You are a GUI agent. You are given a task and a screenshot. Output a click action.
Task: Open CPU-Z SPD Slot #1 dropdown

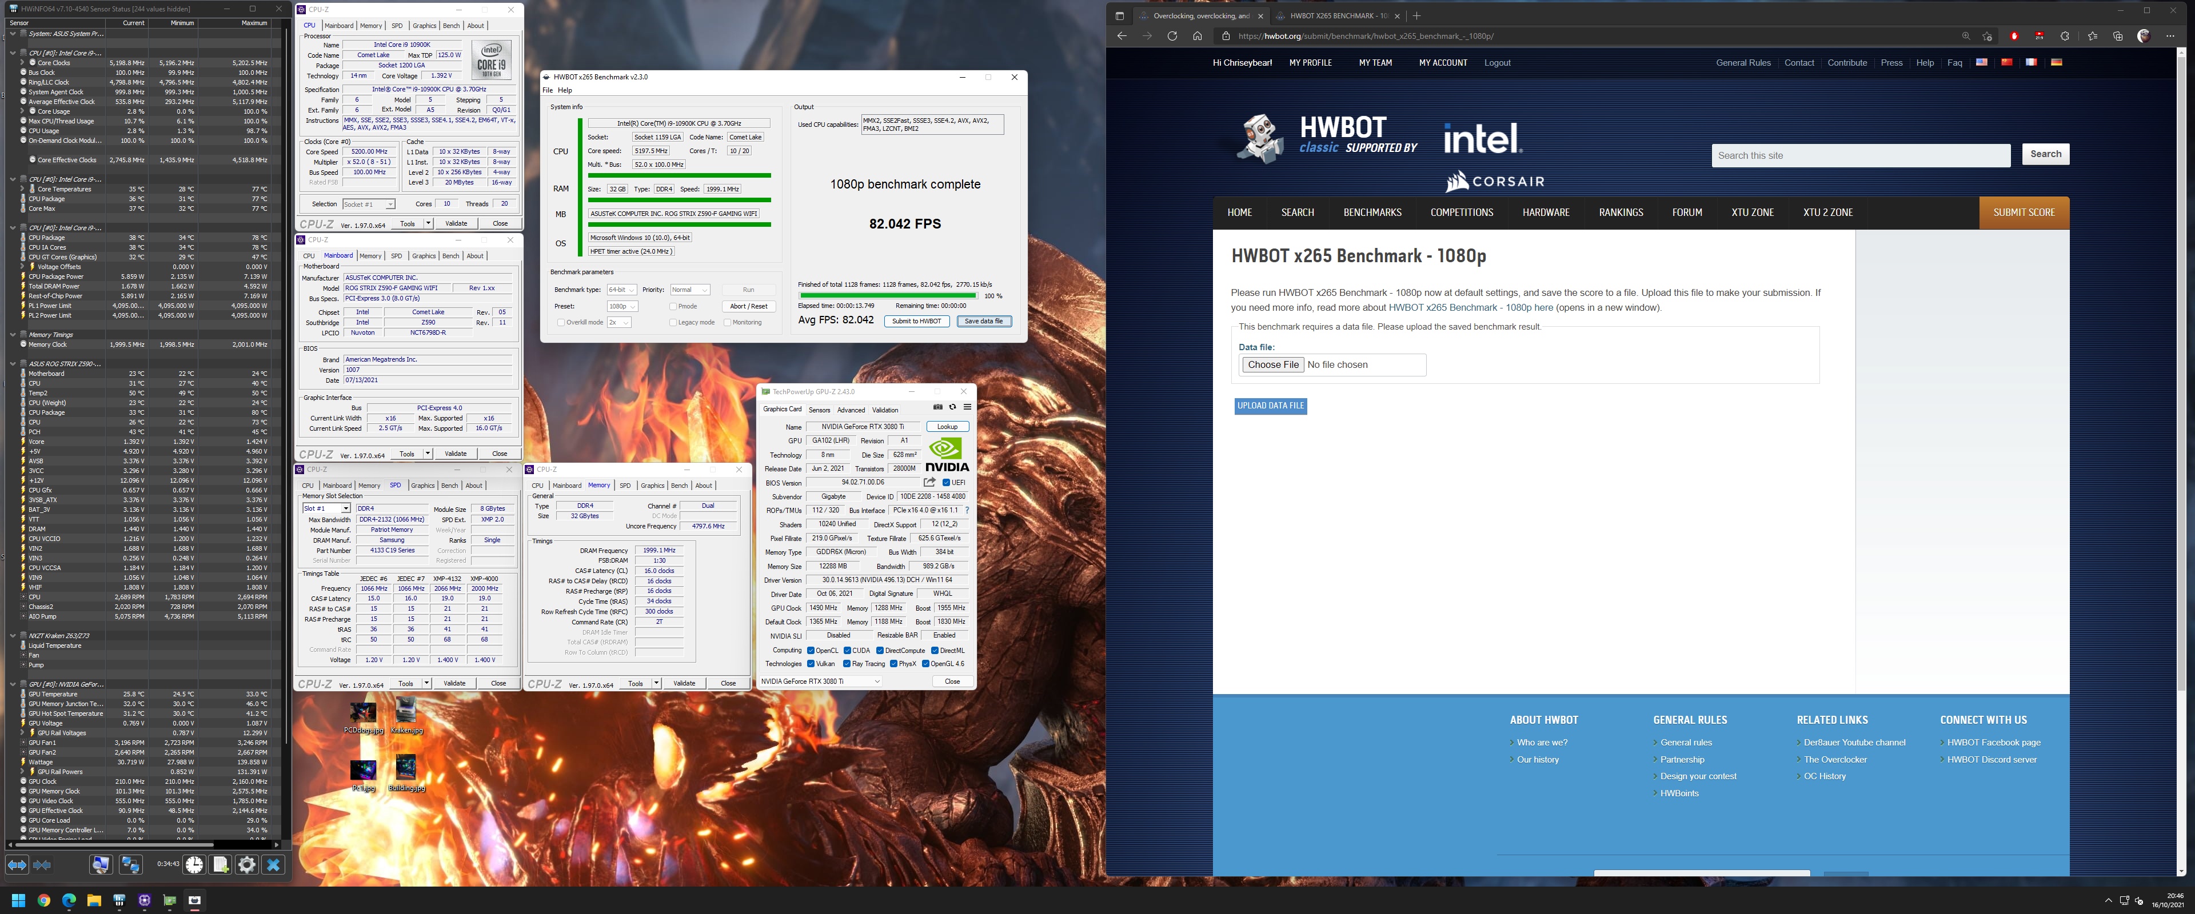coord(326,508)
